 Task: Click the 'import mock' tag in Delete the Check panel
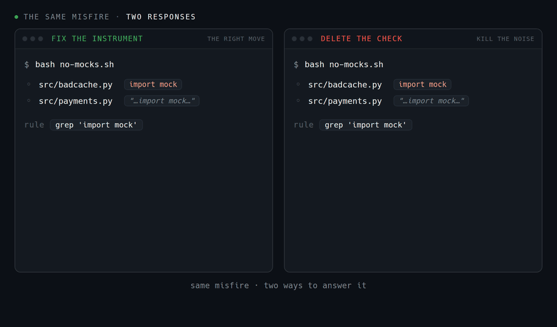tap(423, 84)
